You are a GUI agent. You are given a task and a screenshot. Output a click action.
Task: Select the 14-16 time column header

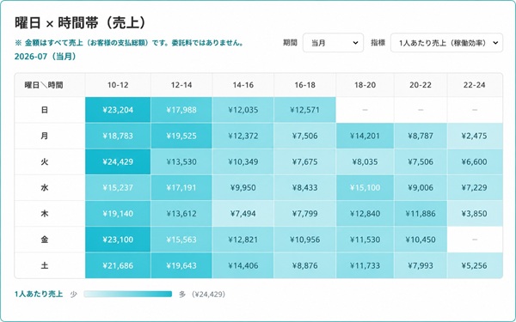coord(243,85)
